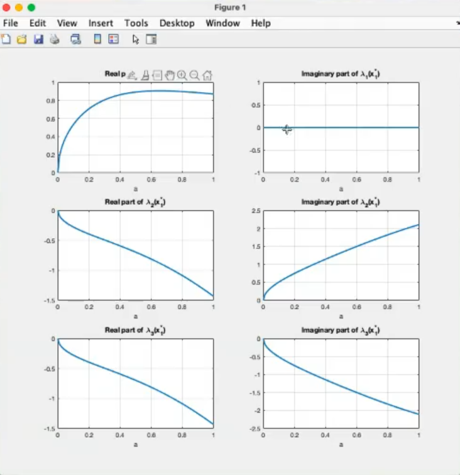Restore the view with the home icon
The width and height of the screenshot is (460, 475).
[207, 75]
